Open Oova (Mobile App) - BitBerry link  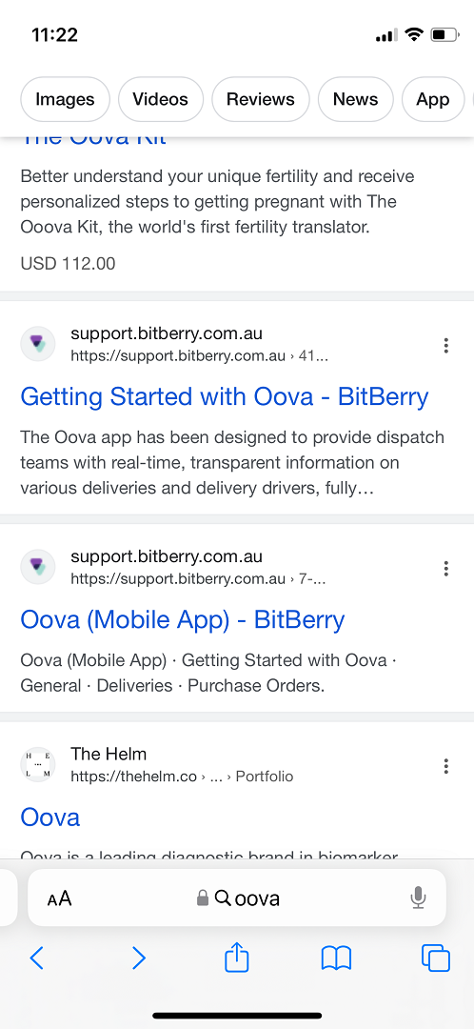pos(182,620)
